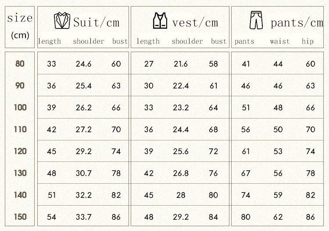329x231 pixels.
Task: Select the 59 waist value
Action: pyautogui.click(x=278, y=195)
